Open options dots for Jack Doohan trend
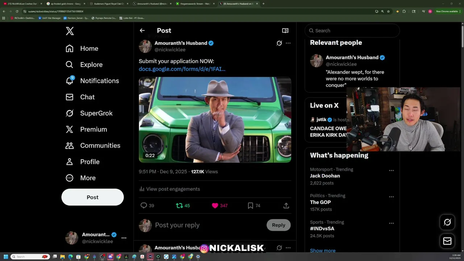Viewport: 464px width, 261px height. point(391,170)
